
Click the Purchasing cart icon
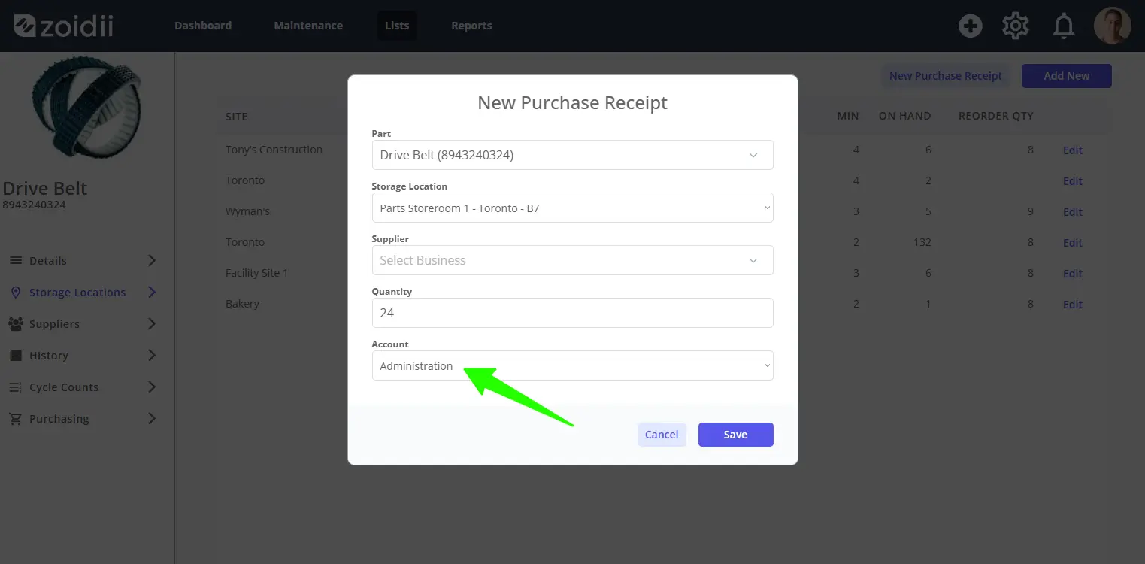15,419
